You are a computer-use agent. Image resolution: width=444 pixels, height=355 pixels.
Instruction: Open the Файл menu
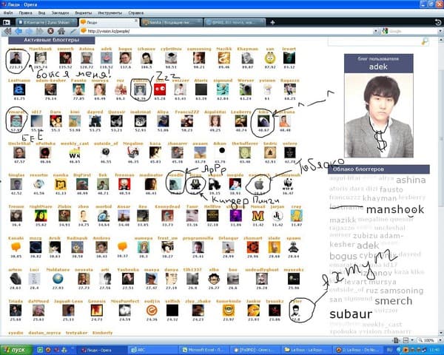[8, 13]
